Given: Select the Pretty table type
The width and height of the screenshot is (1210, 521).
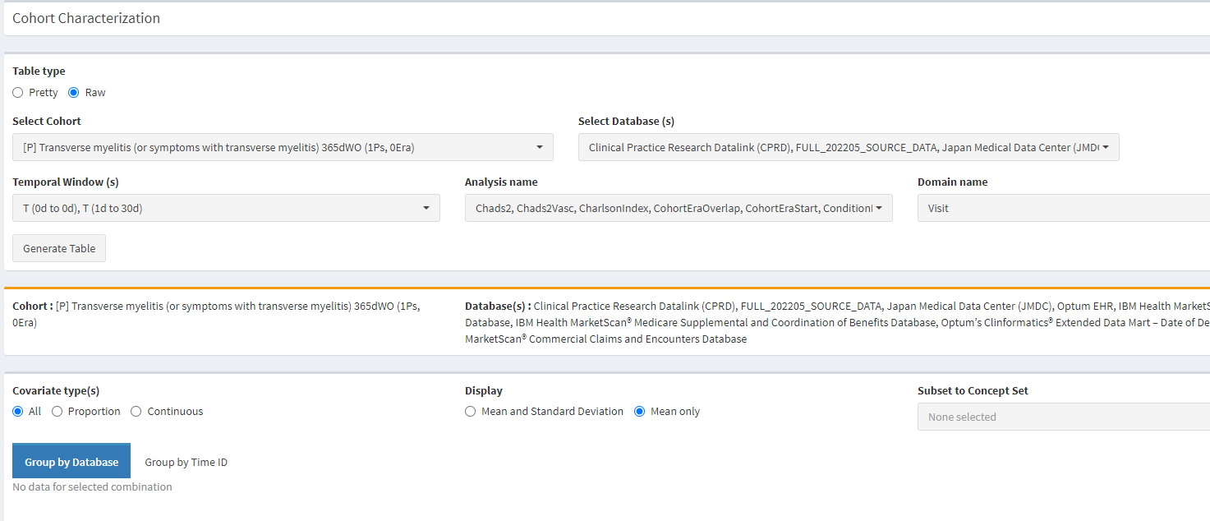Looking at the screenshot, I should pos(17,92).
